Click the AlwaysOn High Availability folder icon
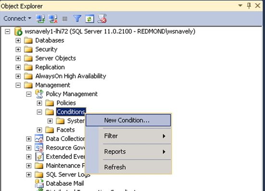The height and width of the screenshot is (191, 265). pos(28,76)
